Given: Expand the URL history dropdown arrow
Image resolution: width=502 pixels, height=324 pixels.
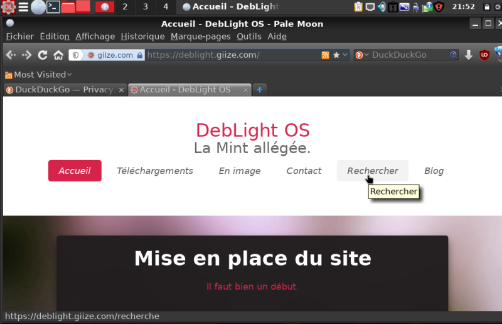Looking at the screenshot, I should pyautogui.click(x=345, y=55).
